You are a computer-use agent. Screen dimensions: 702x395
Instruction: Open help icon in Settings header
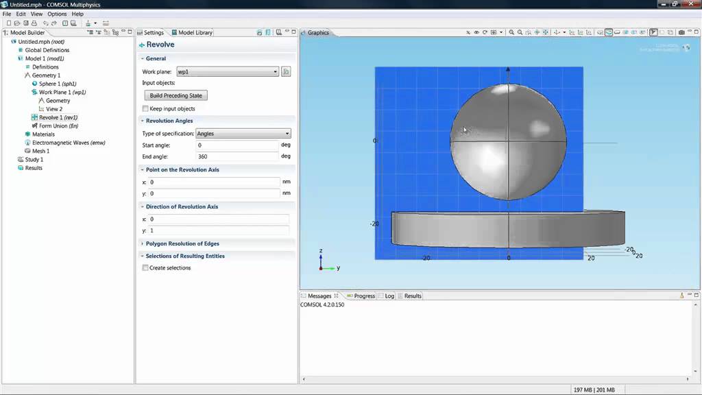tap(278, 32)
